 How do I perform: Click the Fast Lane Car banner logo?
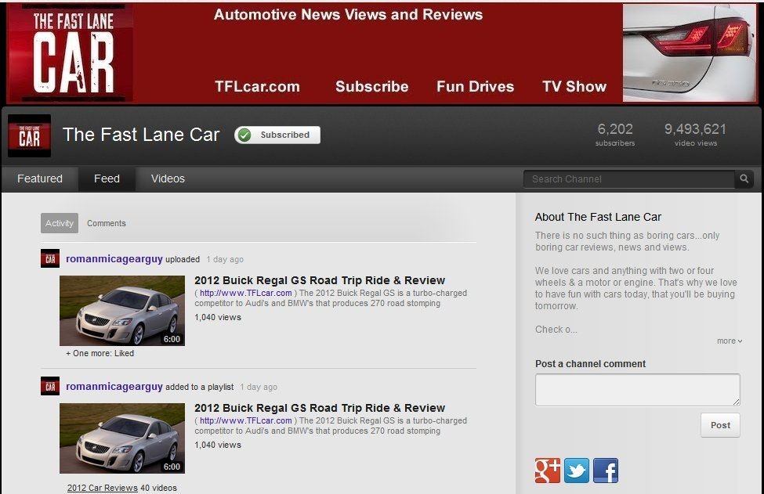(71, 52)
